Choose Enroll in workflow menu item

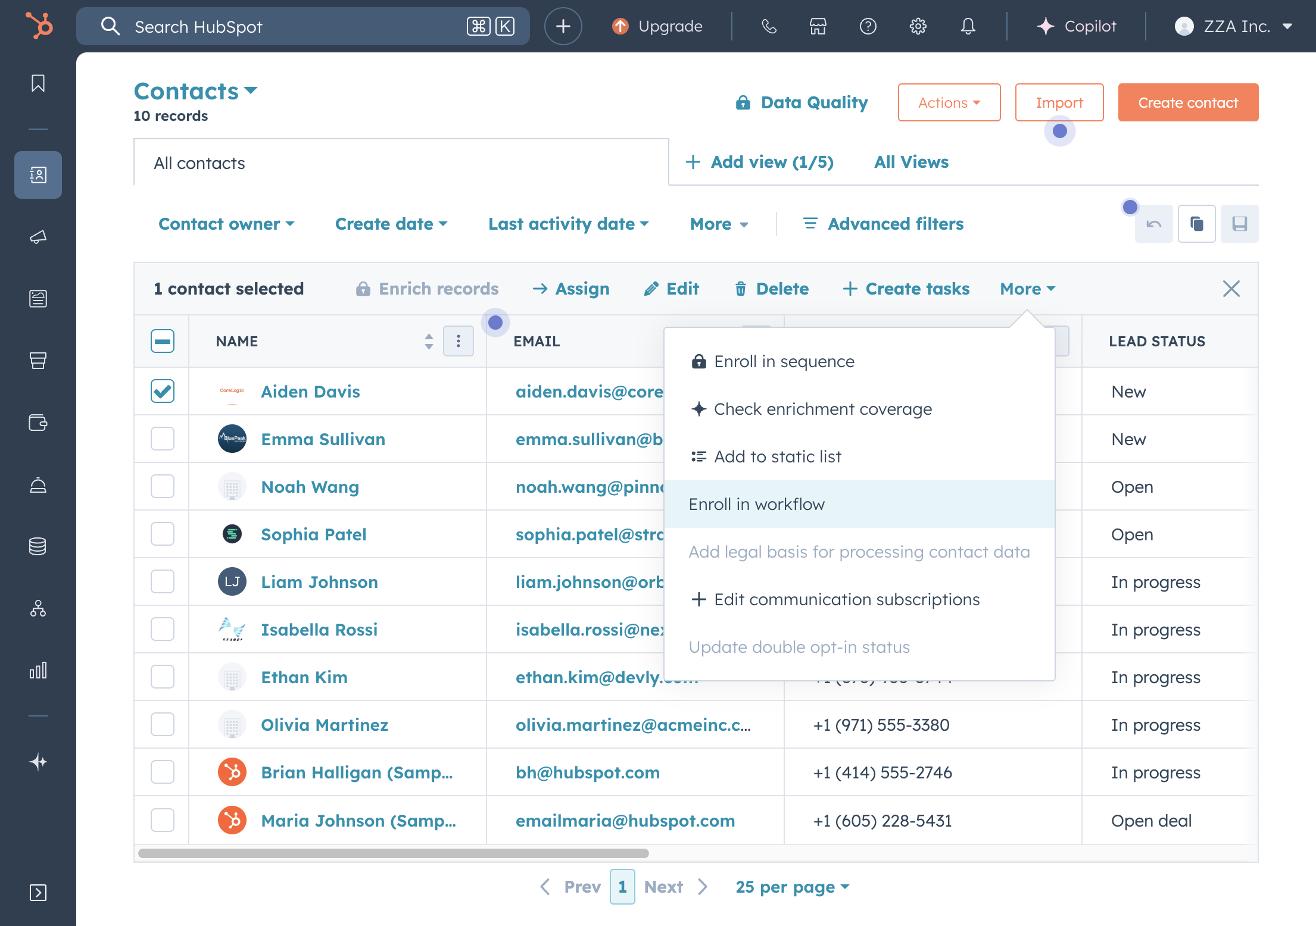pyautogui.click(x=756, y=504)
